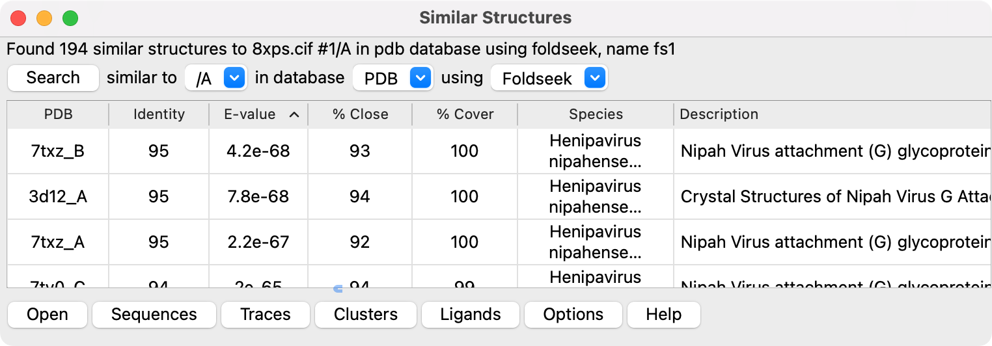
Task: Toggle E-value column sort arrow
Action: point(294,114)
